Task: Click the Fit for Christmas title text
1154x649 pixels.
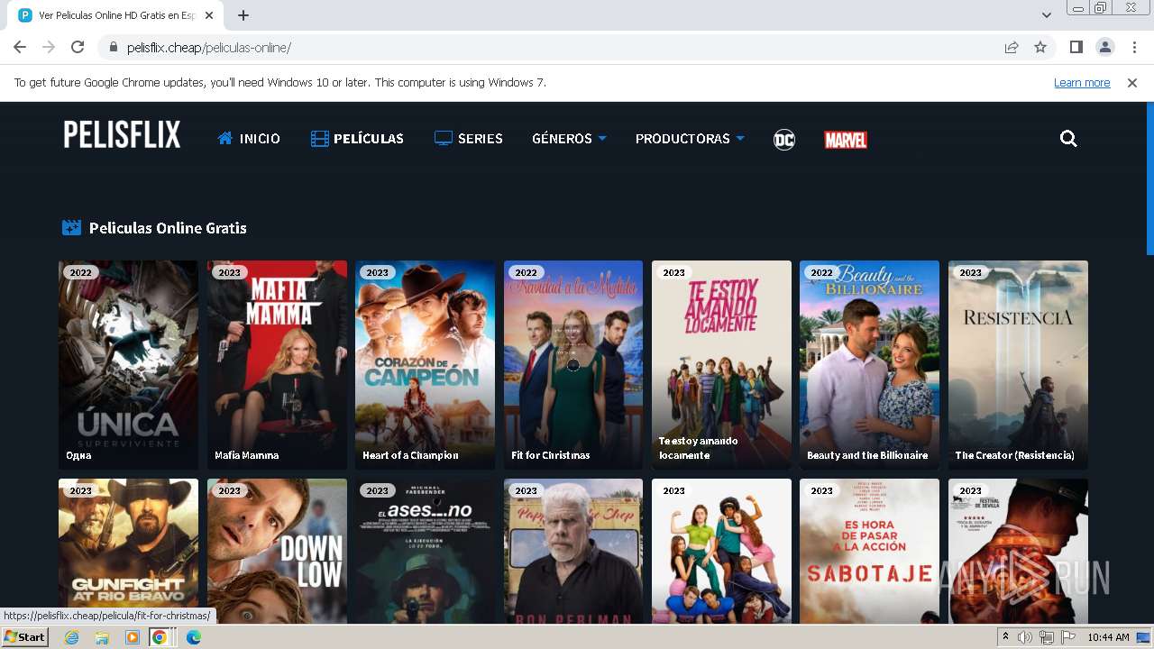Action: (x=550, y=455)
